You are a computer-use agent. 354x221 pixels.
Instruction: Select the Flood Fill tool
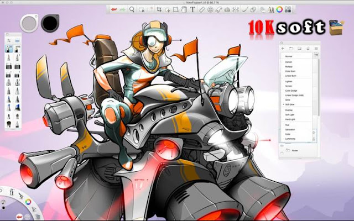pos(184,9)
